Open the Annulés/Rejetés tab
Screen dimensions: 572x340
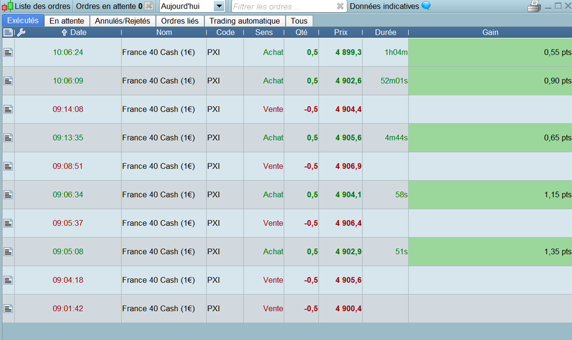click(x=122, y=21)
